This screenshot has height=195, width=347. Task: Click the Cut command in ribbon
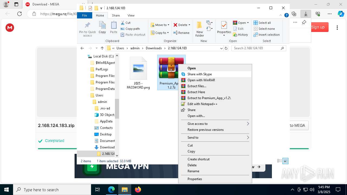pyautogui.click(x=126, y=23)
